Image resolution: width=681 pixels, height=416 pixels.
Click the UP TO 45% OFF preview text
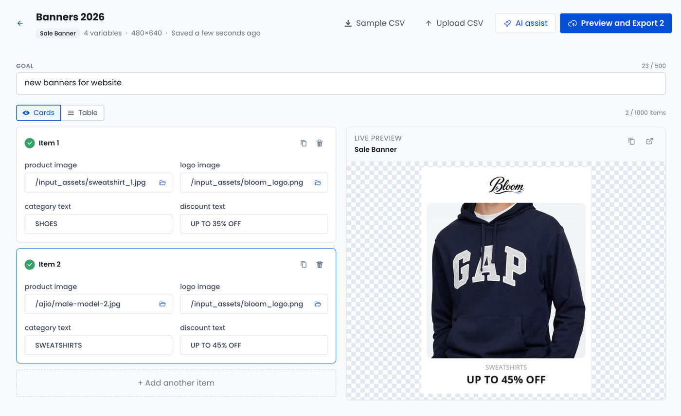pyautogui.click(x=506, y=380)
